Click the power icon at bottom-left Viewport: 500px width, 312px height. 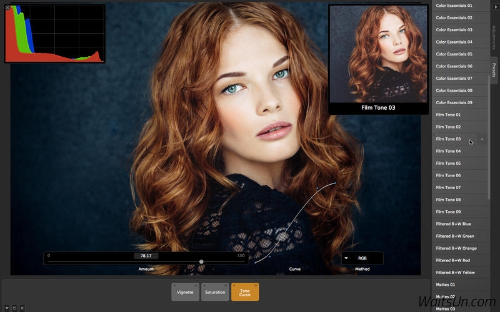14,307
